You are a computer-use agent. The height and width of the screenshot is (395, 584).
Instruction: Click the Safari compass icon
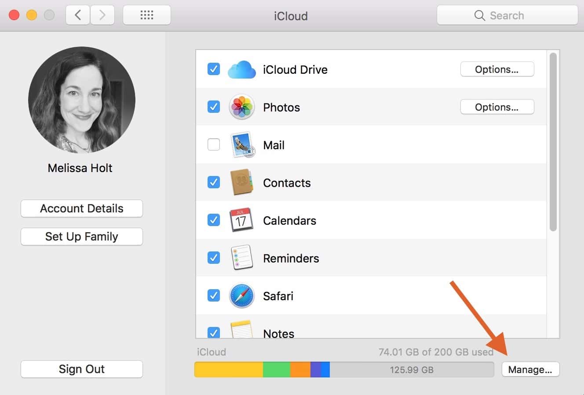pos(241,296)
